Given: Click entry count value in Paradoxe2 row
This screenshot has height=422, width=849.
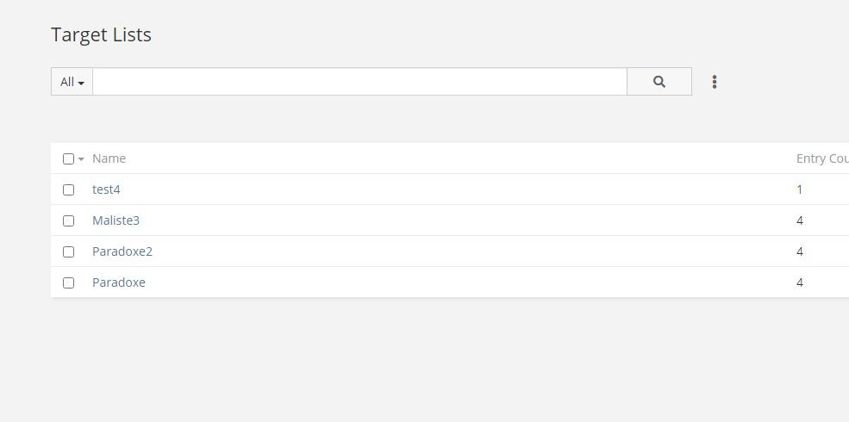Looking at the screenshot, I should pos(800,251).
